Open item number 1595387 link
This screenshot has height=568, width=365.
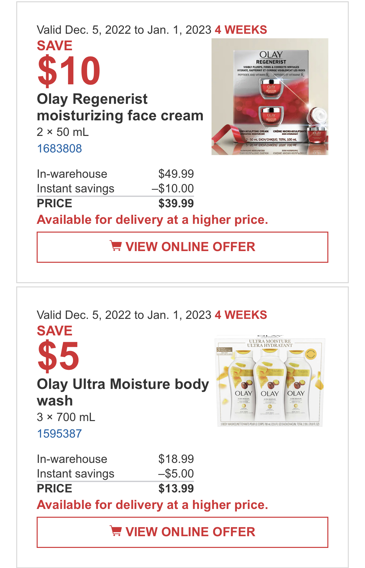coord(59,434)
